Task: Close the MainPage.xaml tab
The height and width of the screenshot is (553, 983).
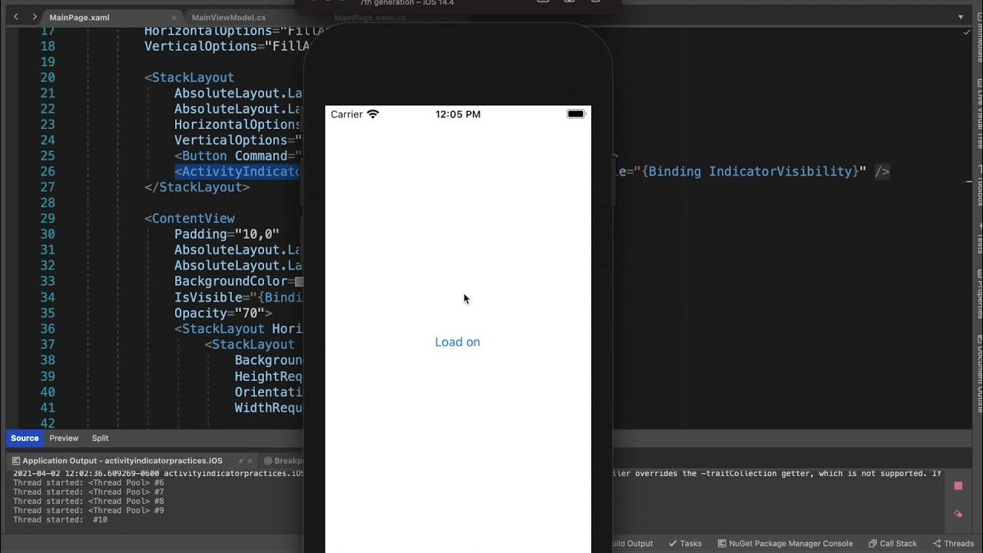Action: (x=174, y=18)
